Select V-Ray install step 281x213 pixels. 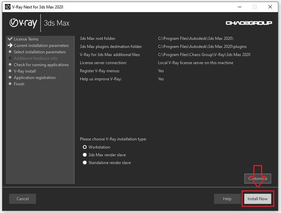(25, 71)
